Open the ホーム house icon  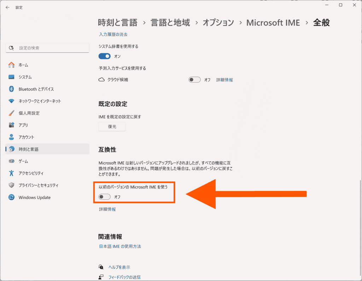[x=11, y=65]
